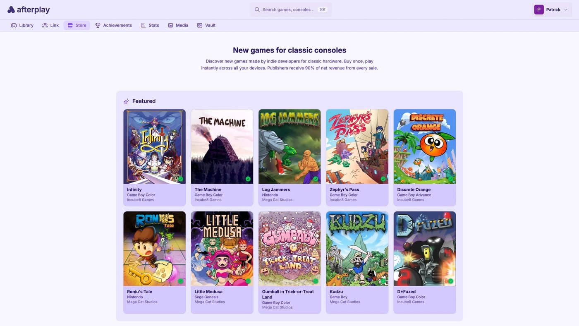Click the Little Medusa title text
579x326 pixels.
pyautogui.click(x=208, y=292)
